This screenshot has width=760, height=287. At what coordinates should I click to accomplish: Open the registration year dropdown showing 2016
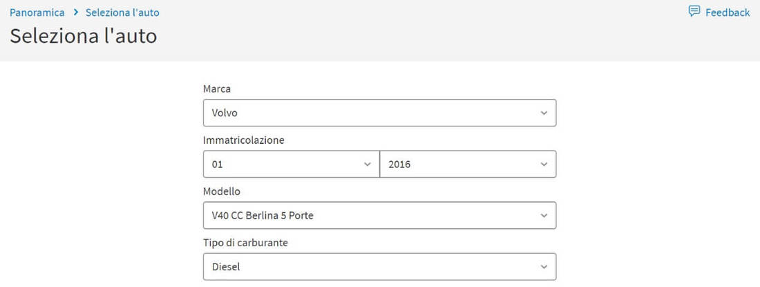(468, 165)
